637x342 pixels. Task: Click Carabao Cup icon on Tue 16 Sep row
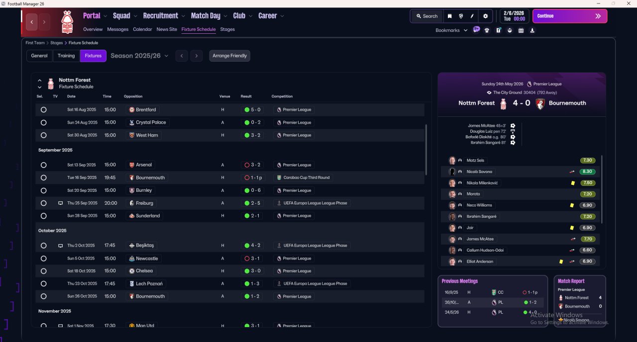pos(279,177)
